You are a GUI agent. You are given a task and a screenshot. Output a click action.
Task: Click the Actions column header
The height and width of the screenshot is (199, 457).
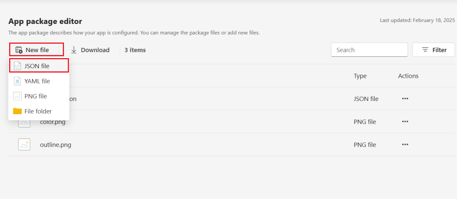(408, 76)
